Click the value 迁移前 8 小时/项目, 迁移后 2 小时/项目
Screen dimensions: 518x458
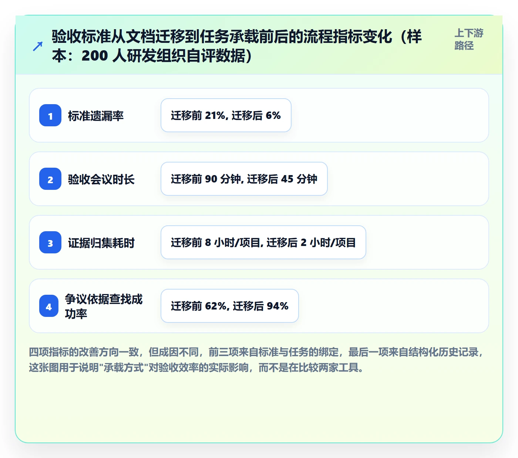[x=263, y=242]
